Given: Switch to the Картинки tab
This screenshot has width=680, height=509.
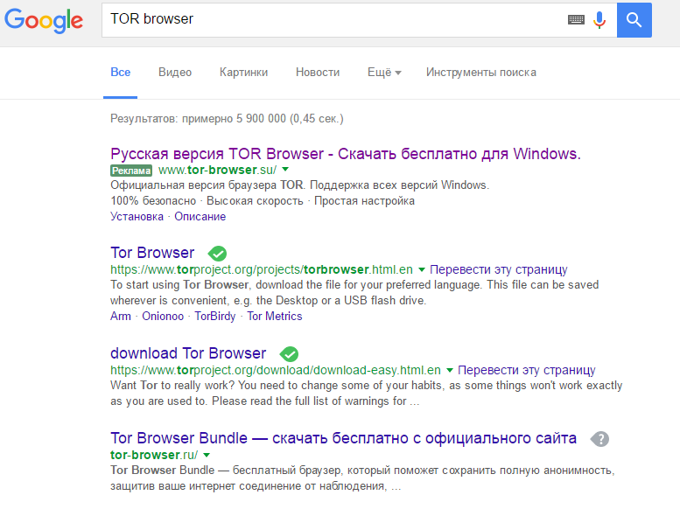Looking at the screenshot, I should click(x=243, y=73).
